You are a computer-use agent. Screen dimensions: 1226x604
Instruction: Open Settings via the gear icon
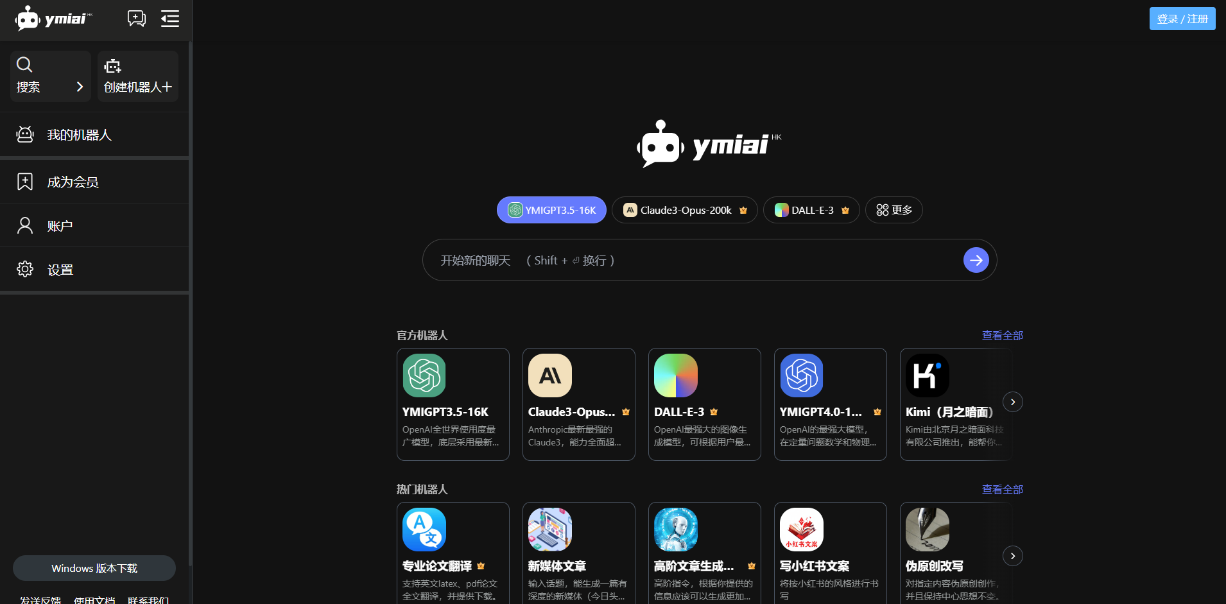[x=25, y=270]
